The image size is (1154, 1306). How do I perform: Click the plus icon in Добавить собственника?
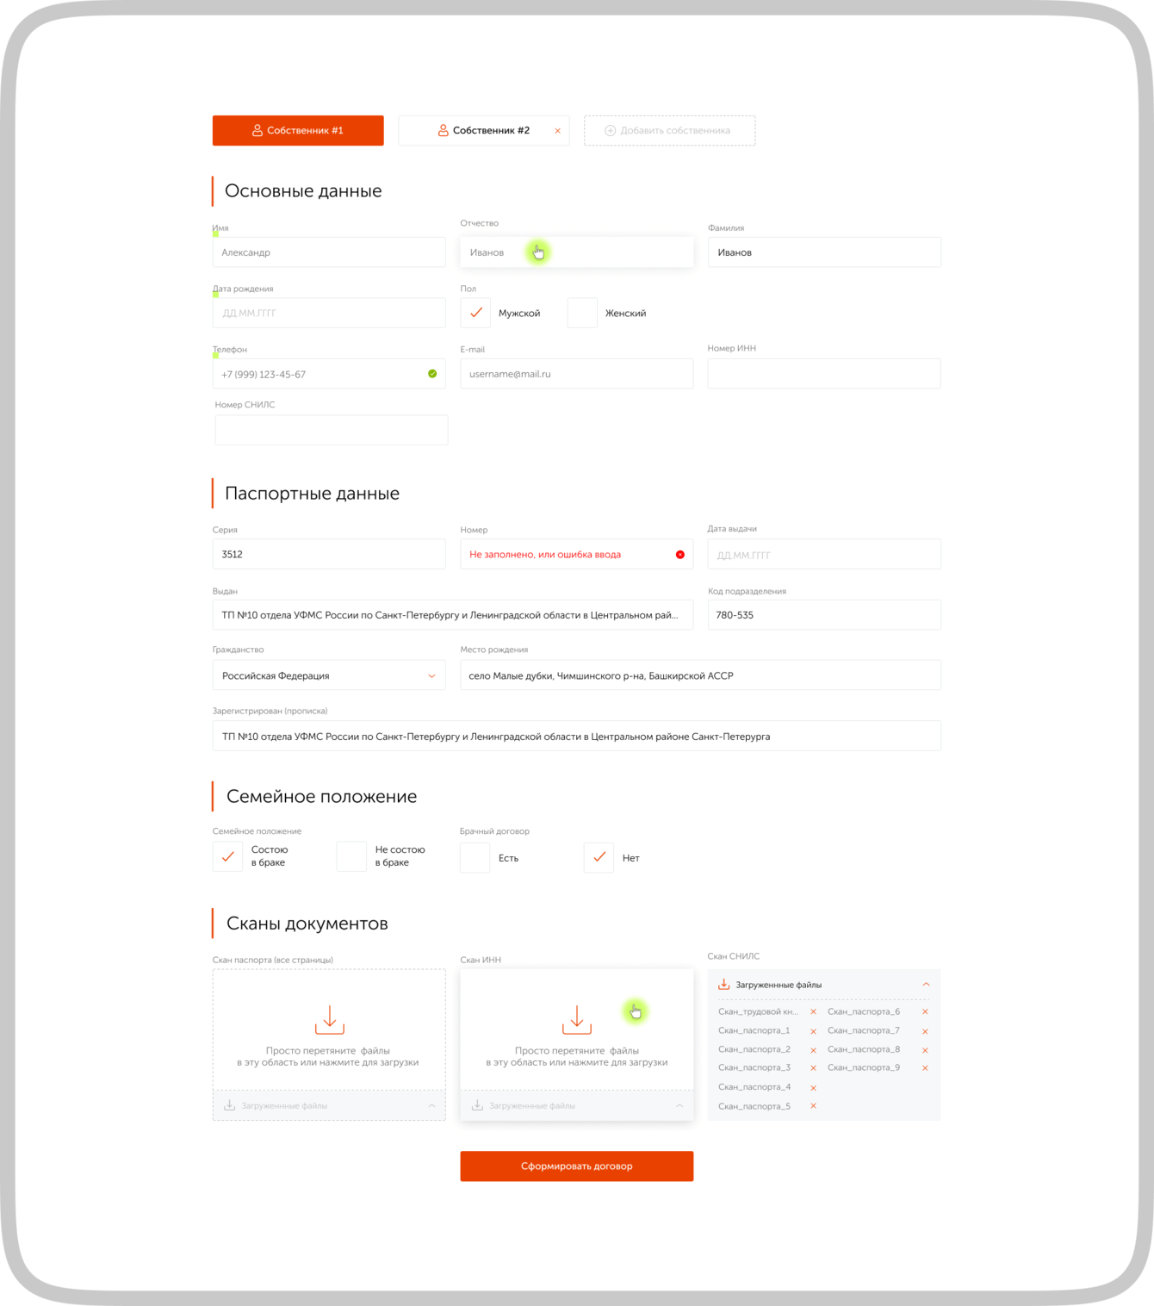pyautogui.click(x=610, y=131)
